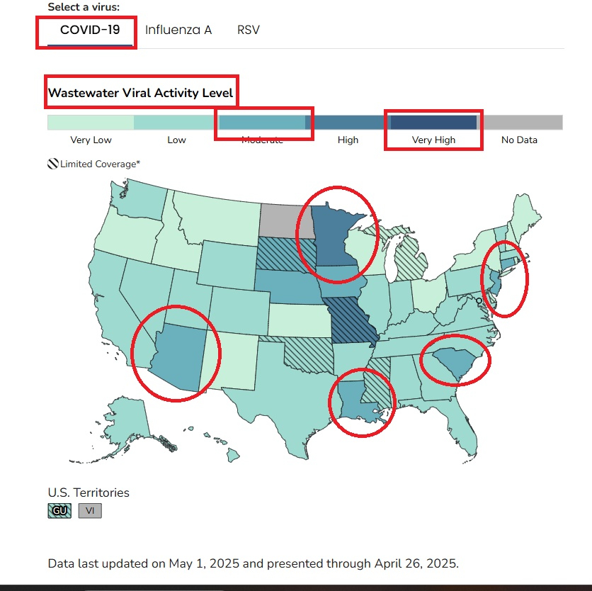Image resolution: width=592 pixels, height=591 pixels.
Task: Select hatched Missouri on the map
Action: pyautogui.click(x=352, y=320)
